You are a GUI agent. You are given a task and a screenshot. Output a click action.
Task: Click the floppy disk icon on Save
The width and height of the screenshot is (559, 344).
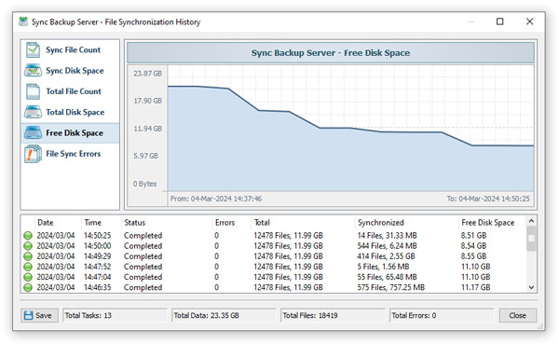(x=28, y=315)
